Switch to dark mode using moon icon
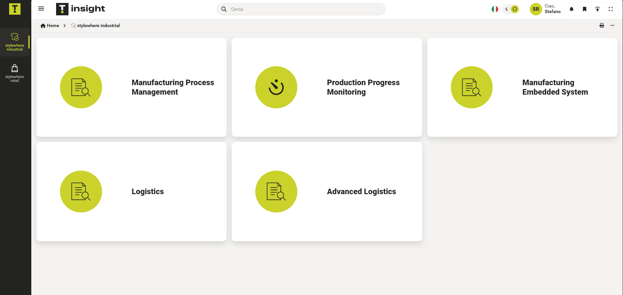Image resolution: width=623 pixels, height=295 pixels. [x=507, y=9]
